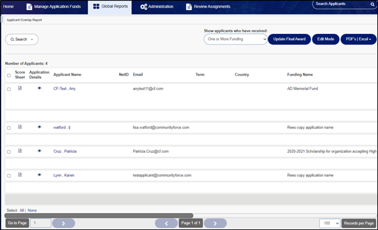Click the next page arrow beside Page 1 of 1
The image size is (378, 230).
click(x=215, y=223)
